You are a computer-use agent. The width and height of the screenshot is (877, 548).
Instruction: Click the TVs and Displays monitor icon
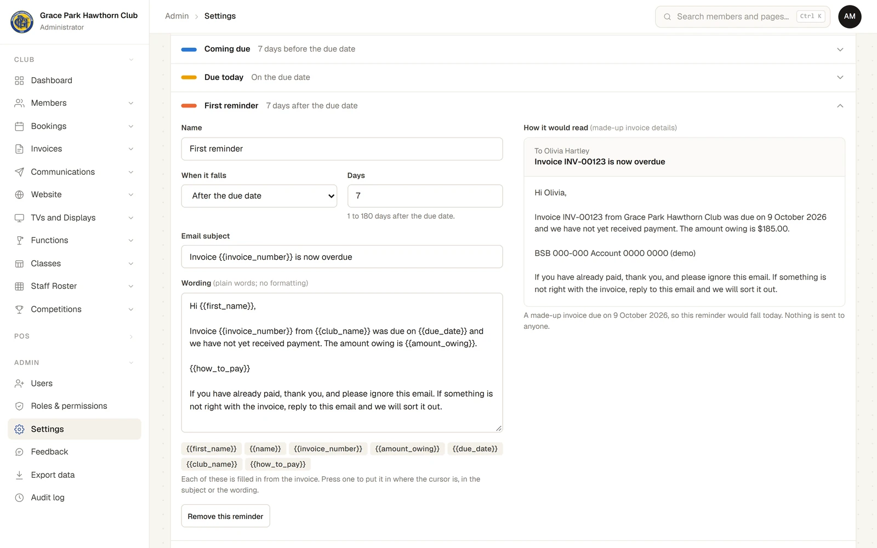coord(19,218)
